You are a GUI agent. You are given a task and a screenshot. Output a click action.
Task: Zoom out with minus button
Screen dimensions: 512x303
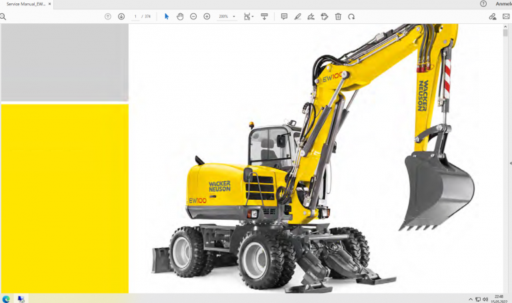[x=193, y=16]
